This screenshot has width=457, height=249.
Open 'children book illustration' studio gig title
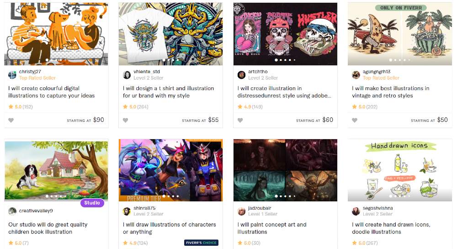48,228
